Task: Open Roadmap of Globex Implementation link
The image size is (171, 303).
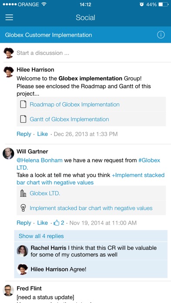Action: point(75,104)
